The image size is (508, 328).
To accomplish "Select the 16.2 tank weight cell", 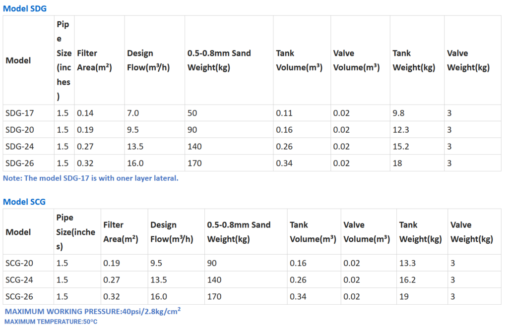I will coord(407,280).
